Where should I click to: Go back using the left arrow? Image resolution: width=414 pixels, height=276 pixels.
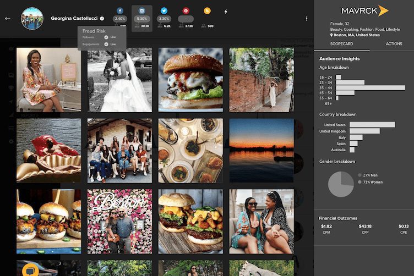8,19
